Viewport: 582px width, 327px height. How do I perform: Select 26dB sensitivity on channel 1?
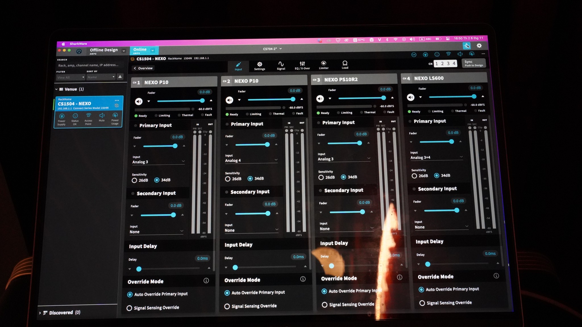[x=134, y=180]
